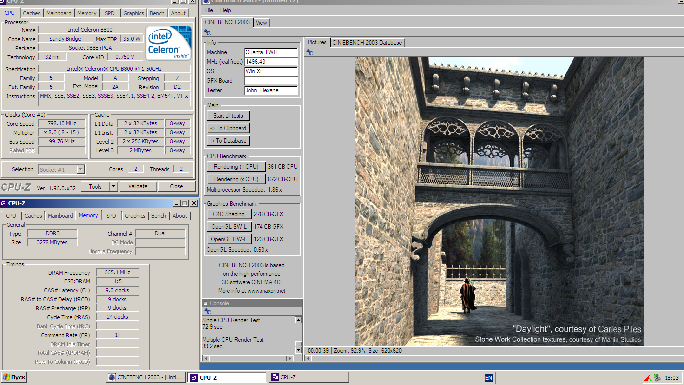
Task: Switch to first CPU-Z taskbar button
Action: click(x=227, y=377)
